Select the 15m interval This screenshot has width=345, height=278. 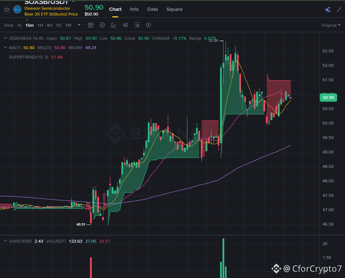coord(30,25)
